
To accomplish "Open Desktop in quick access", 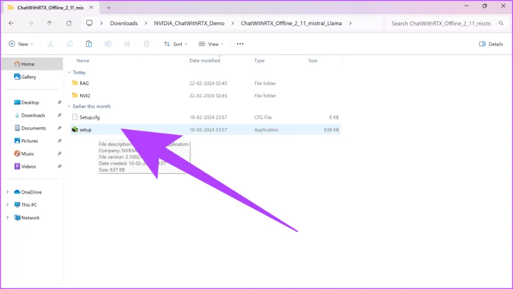I will [x=26, y=103].
